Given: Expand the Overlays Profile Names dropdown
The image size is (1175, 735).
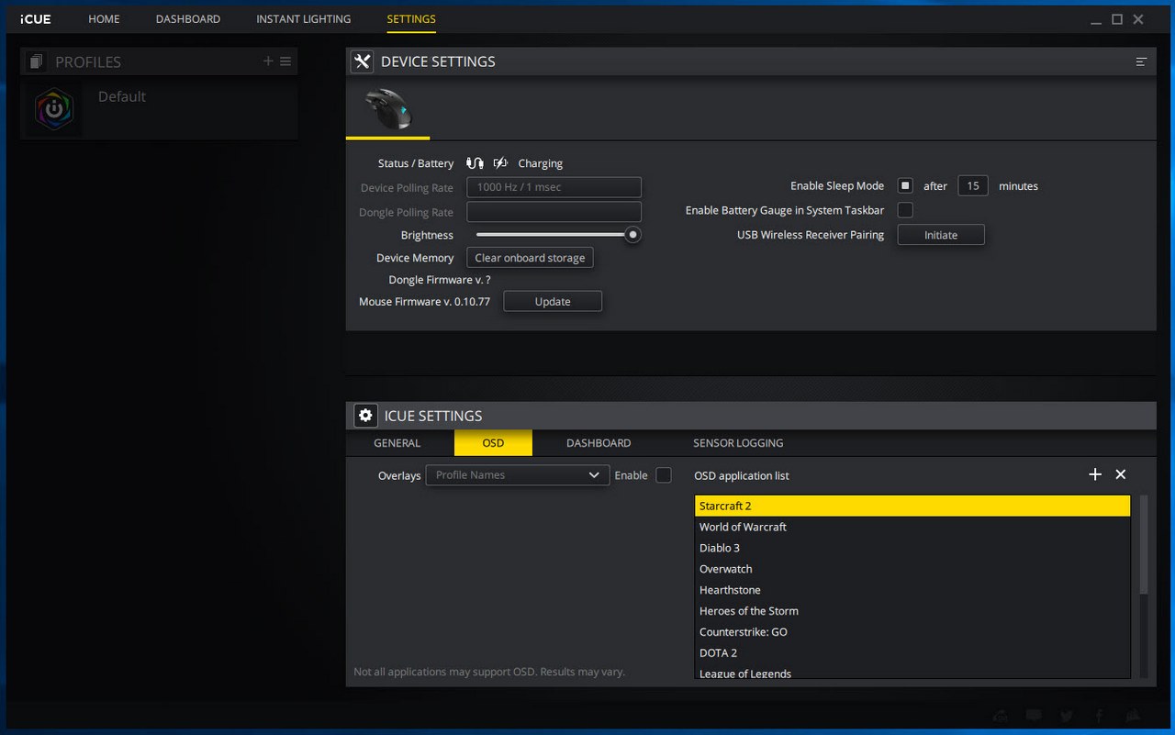Looking at the screenshot, I should click(x=518, y=475).
